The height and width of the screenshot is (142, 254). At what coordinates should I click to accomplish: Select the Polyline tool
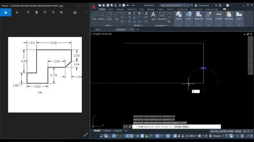101,16
